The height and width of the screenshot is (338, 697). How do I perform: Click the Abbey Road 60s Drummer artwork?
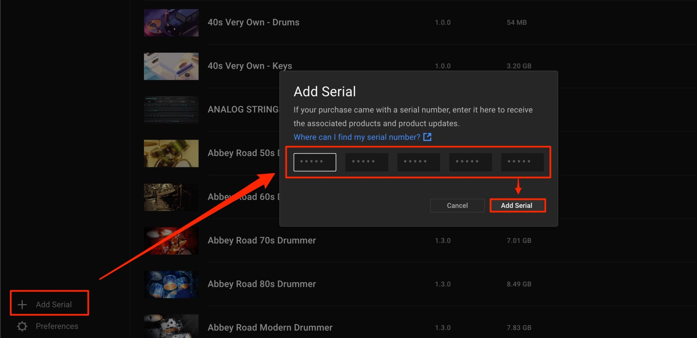[171, 197]
